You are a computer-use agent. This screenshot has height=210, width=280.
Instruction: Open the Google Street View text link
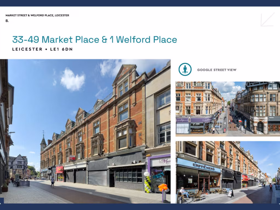pyautogui.click(x=217, y=70)
